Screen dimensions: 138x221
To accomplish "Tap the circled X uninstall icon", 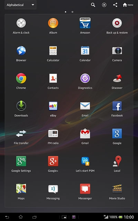I will tap(104, 5).
